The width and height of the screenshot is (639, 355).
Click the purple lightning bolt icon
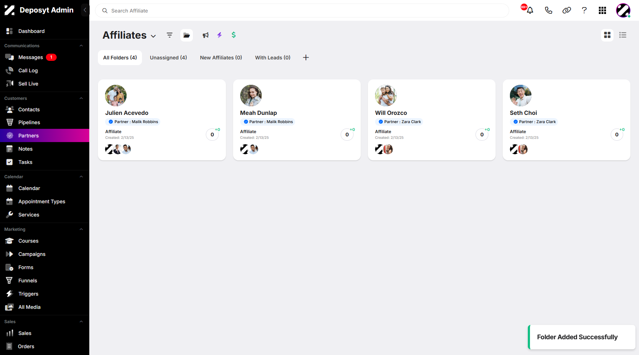click(x=219, y=35)
